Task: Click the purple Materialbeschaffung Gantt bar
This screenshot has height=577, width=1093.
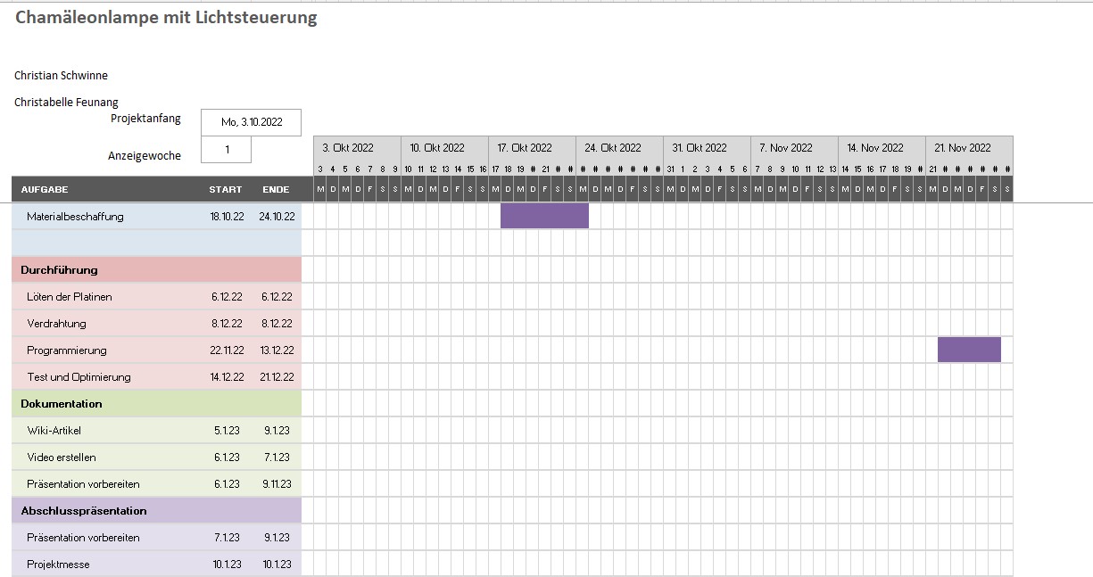Action: point(543,216)
